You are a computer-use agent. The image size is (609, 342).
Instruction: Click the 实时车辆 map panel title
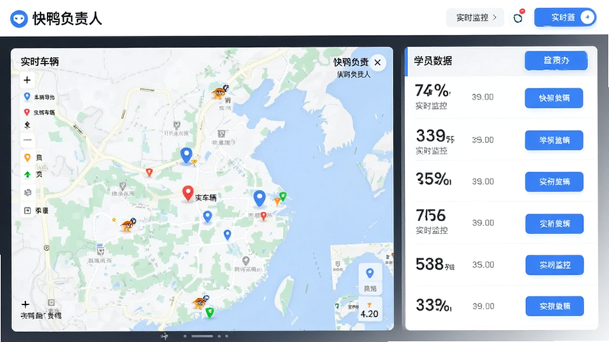(x=40, y=62)
